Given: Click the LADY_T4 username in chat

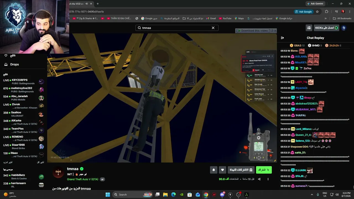Looking at the screenshot, I should (x=301, y=82).
